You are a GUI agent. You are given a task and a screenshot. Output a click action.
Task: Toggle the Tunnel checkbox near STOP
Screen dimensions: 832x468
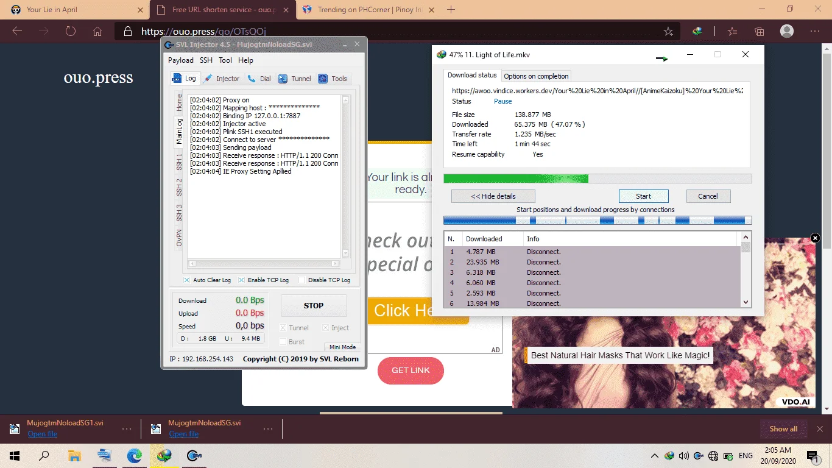(283, 328)
